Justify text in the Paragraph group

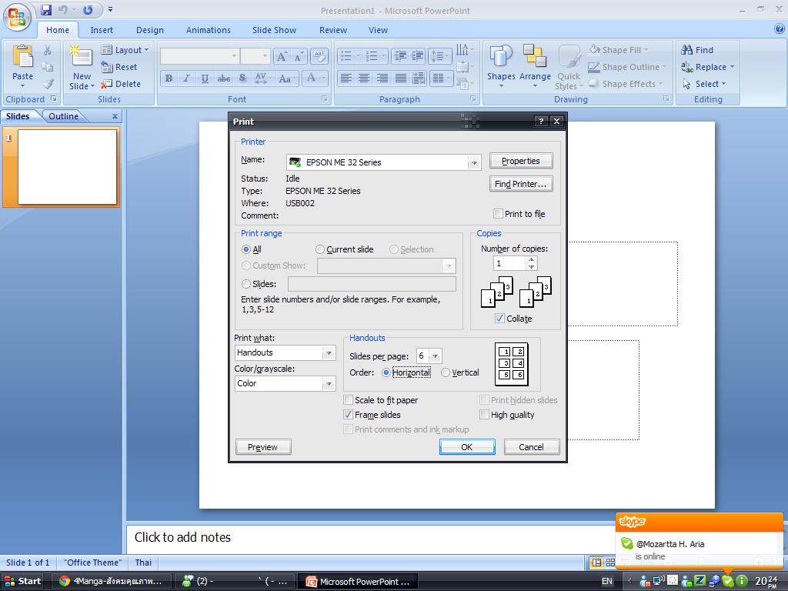[x=400, y=78]
